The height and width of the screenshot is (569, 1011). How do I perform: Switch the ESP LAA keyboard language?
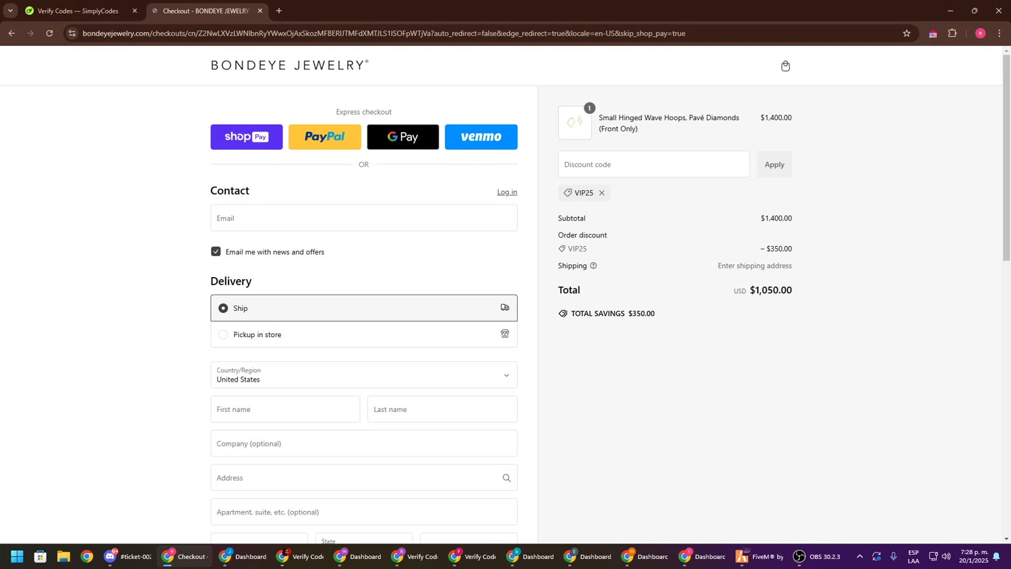tap(913, 557)
